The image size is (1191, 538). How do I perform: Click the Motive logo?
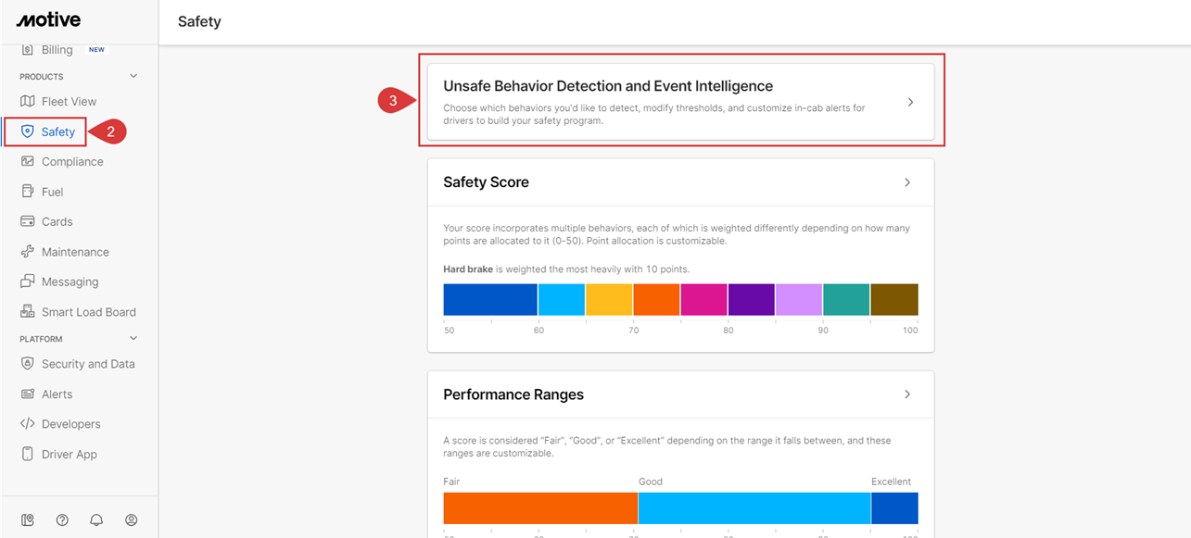[48, 20]
